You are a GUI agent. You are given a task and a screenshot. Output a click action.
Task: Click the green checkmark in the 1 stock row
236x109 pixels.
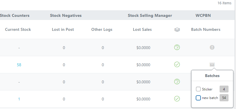[x=177, y=99]
